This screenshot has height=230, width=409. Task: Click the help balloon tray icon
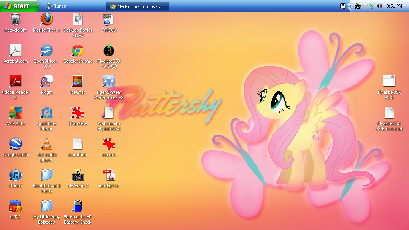click(343, 6)
